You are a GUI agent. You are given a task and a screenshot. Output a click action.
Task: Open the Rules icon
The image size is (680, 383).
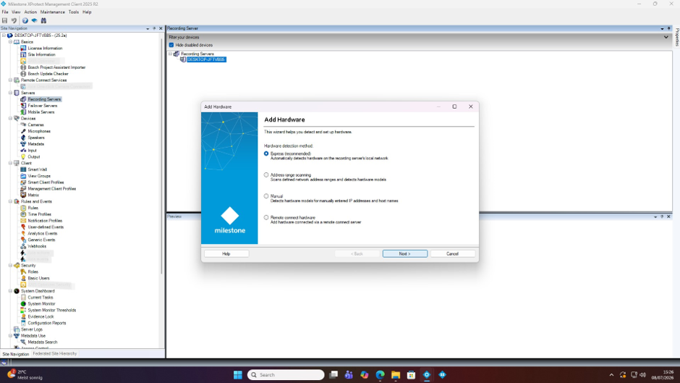[x=23, y=208]
